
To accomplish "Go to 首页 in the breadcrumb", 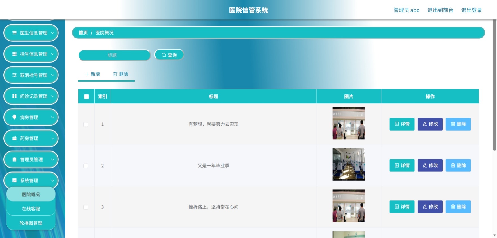I will click(x=83, y=33).
